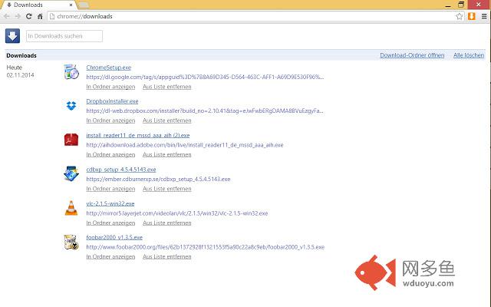
Task: Click the VLC traffic cone icon
Action: click(71, 208)
